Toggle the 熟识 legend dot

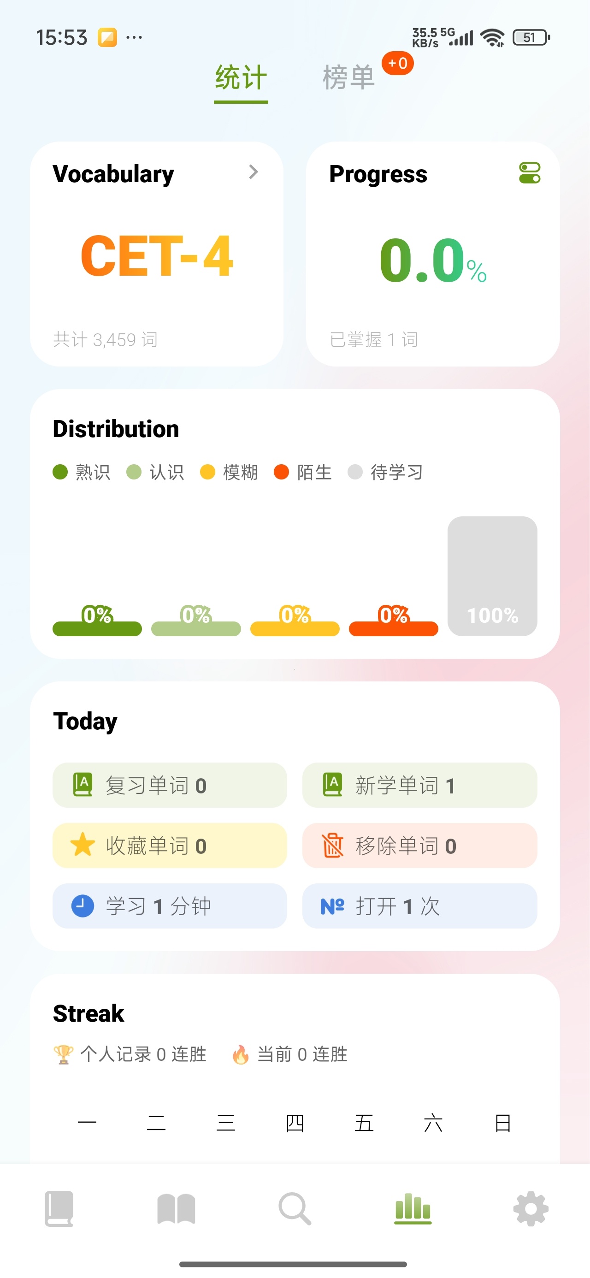[x=60, y=472]
